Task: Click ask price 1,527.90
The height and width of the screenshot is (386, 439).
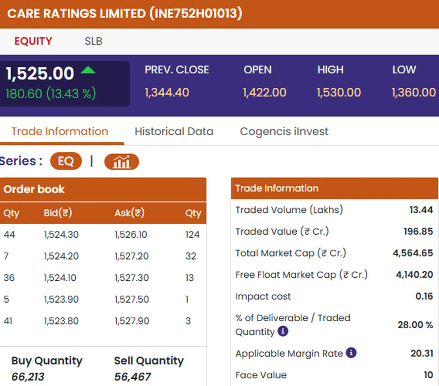Action: point(132,321)
